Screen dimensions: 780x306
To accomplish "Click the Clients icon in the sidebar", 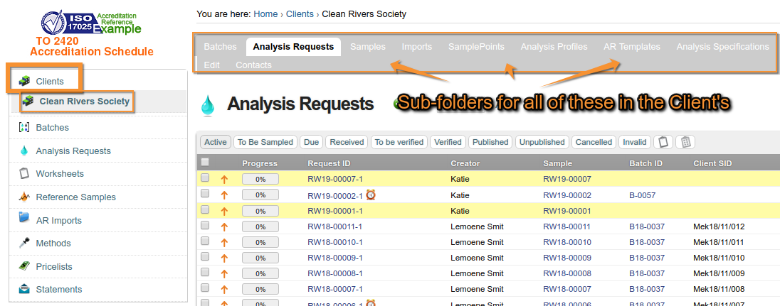I will 23,81.
